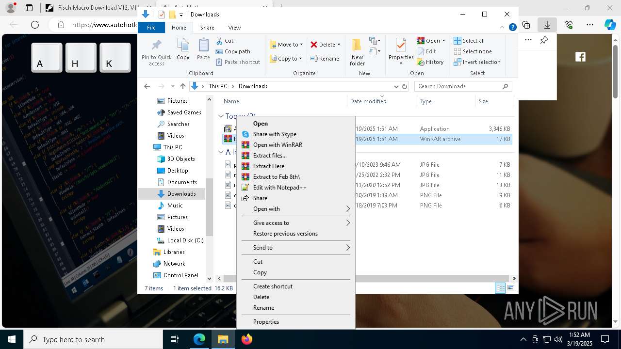621x349 pixels.
Task: Open the Copy to dropdown
Action: 286,59
